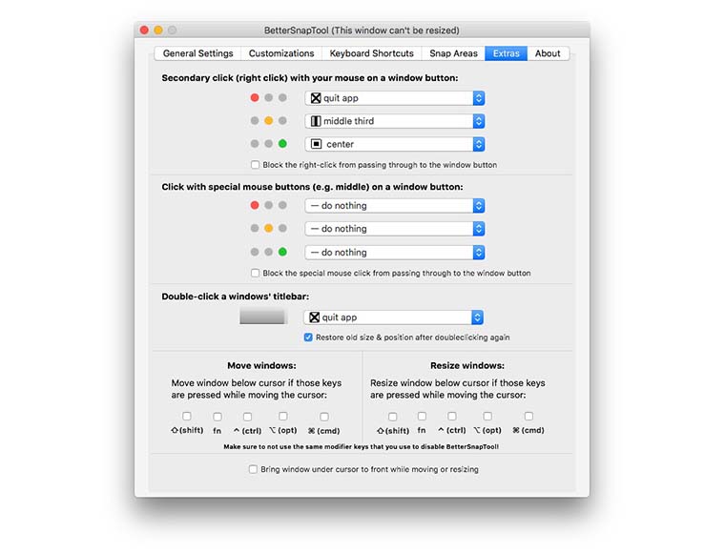Enable bring window under cursor to front
This screenshot has height=553, width=725.
point(253,469)
